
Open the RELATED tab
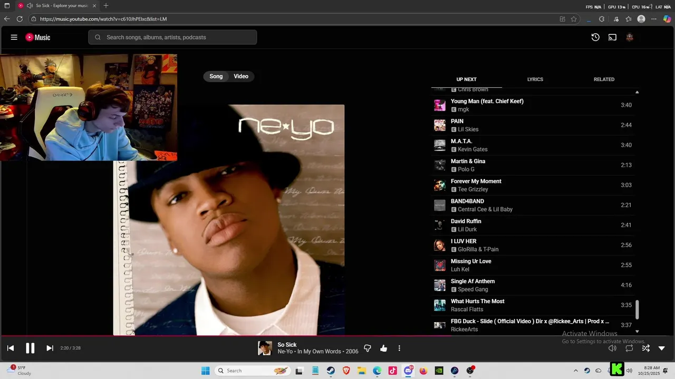point(604,79)
